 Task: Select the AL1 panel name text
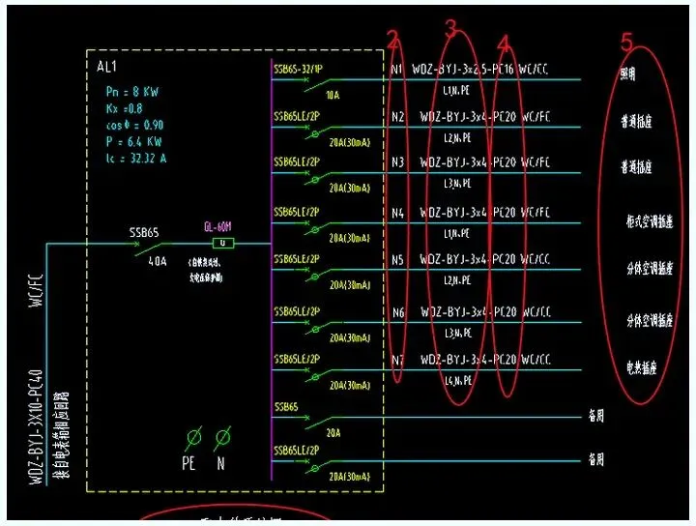[106, 67]
